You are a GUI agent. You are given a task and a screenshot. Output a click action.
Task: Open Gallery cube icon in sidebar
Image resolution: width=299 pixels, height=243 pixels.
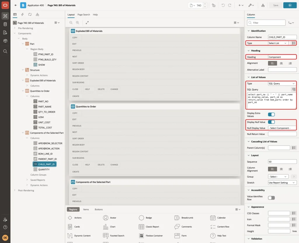pyautogui.click(x=5, y=41)
